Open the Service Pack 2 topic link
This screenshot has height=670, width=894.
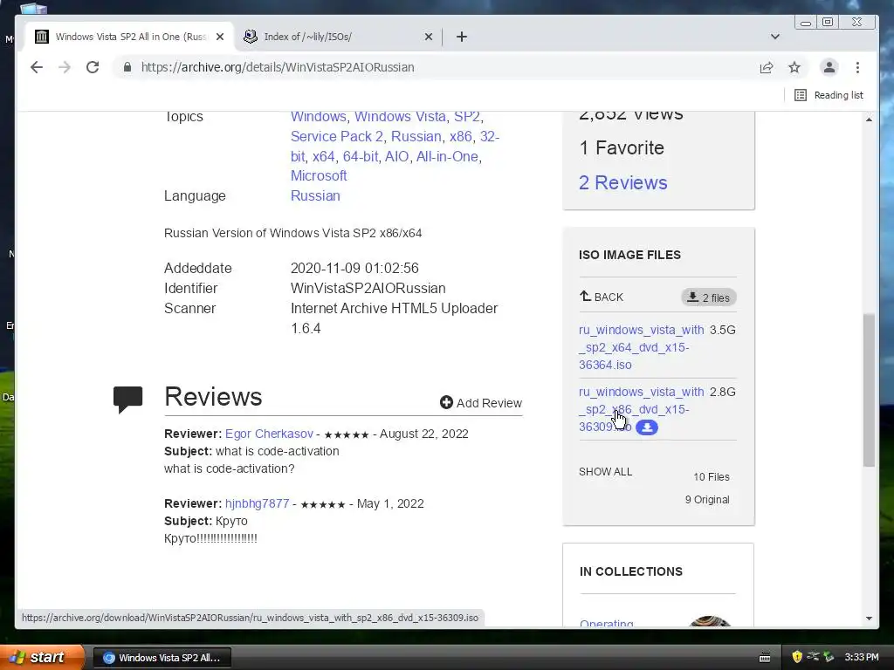336,137
